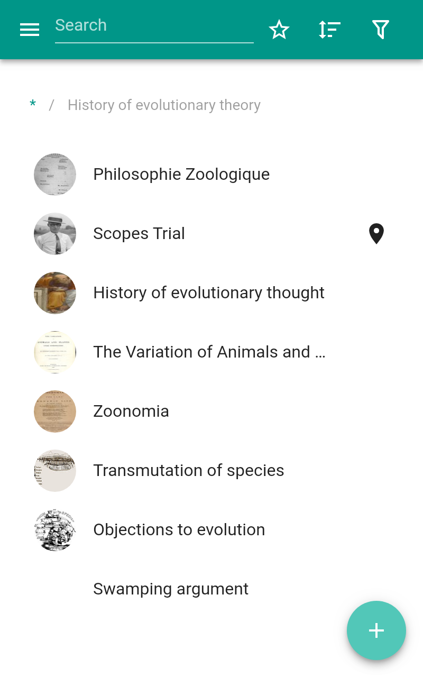Toggle the favorites star filter
Screen dimensions: 423x677
(x=279, y=30)
